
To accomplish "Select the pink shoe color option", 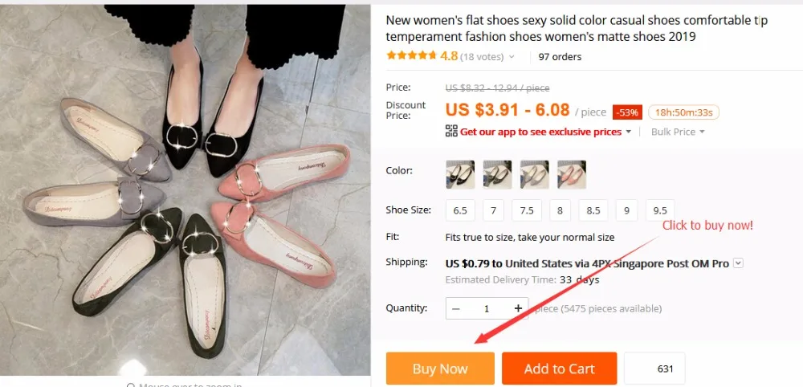I will [x=572, y=174].
